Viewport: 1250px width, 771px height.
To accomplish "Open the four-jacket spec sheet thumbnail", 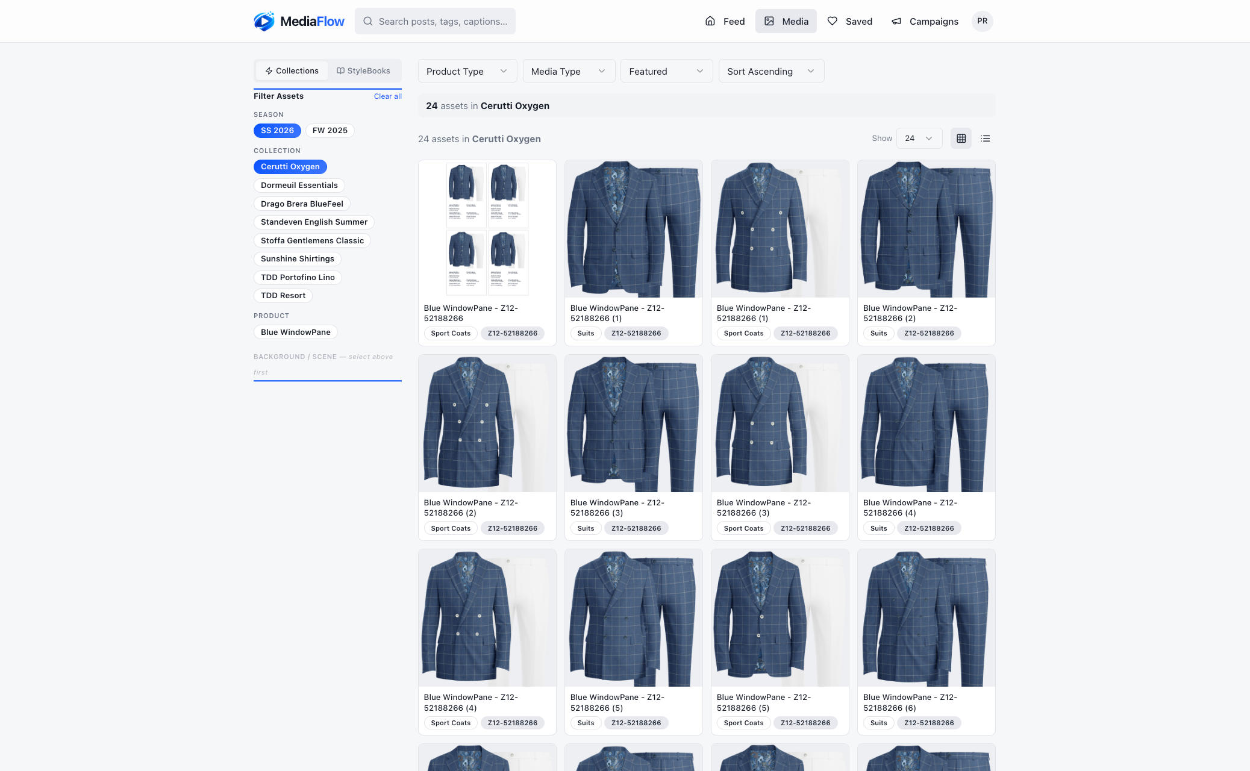I will (x=487, y=229).
